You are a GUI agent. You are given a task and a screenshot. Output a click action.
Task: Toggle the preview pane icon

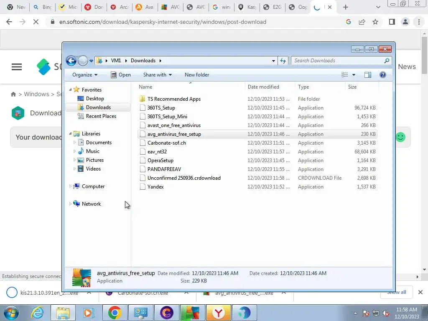pos(368,75)
